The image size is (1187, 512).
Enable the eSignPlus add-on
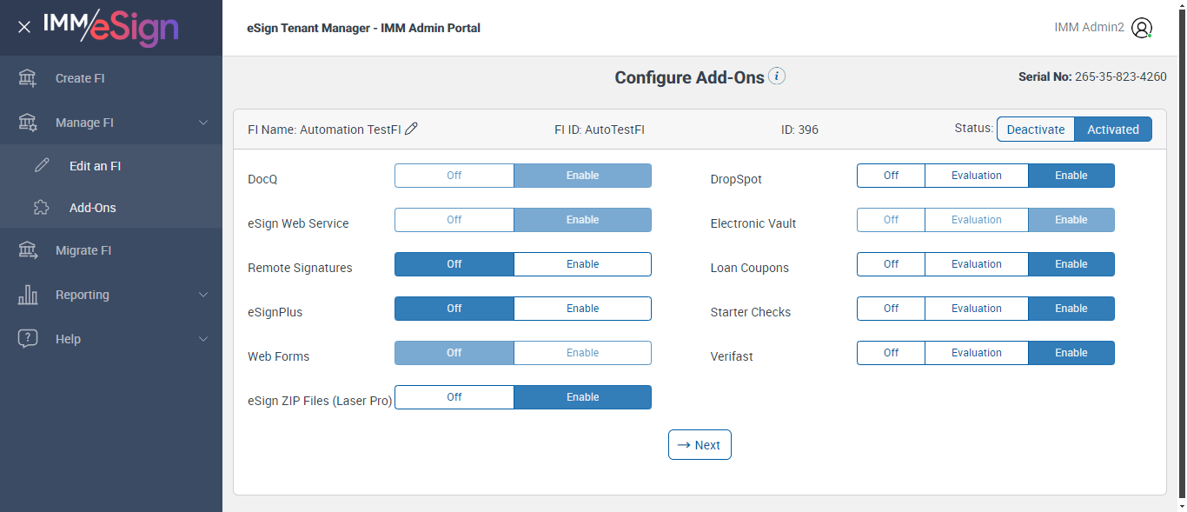(x=582, y=309)
